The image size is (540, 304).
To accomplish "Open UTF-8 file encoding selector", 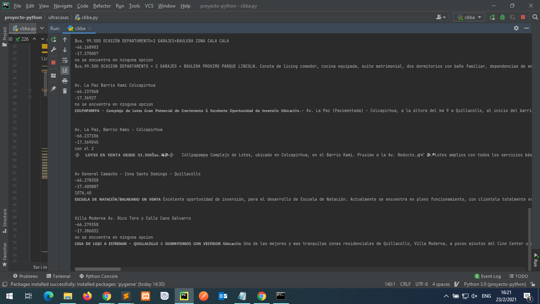I will point(421,284).
